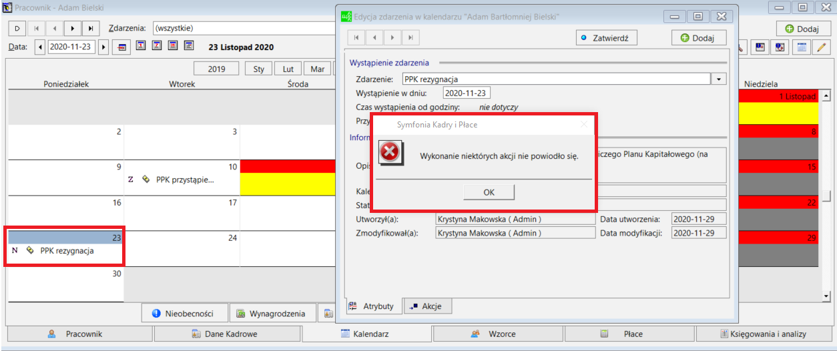This screenshot has width=837, height=351.
Task: Confirm the error dialog with OK
Action: 489,192
